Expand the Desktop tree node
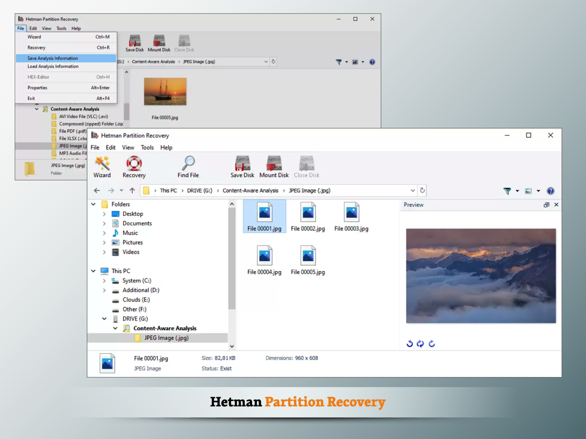The image size is (586, 439). [x=104, y=214]
